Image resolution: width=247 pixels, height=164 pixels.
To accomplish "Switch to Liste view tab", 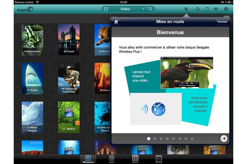I will (x=111, y=159).
